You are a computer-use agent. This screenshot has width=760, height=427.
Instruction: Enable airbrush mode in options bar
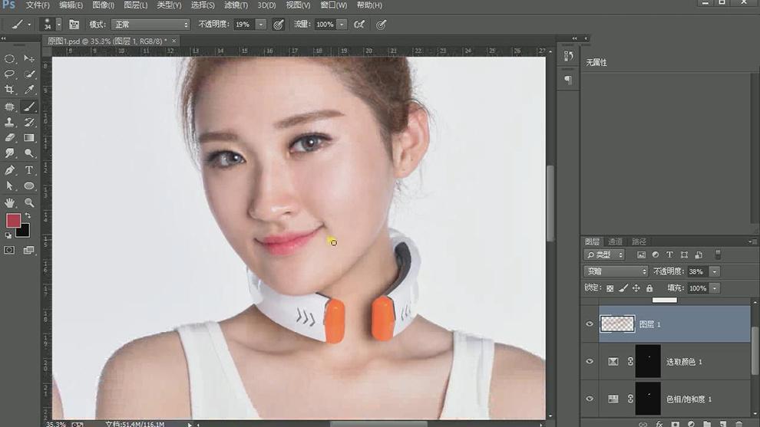pos(359,25)
